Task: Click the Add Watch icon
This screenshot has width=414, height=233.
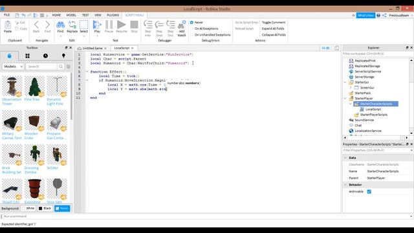Action: pyautogui.click(x=182, y=25)
